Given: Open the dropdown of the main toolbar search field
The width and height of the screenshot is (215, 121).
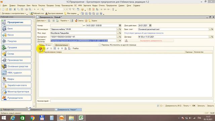Looking at the screenshot, I should pos(64,9).
